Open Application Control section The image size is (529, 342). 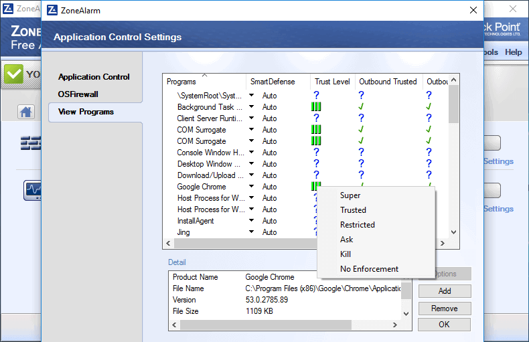(x=94, y=77)
